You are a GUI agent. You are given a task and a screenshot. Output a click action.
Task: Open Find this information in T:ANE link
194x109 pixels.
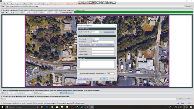pyautogui.click(x=86, y=45)
